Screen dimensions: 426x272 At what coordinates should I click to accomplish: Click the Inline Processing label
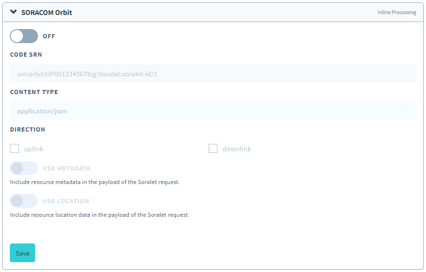tap(397, 13)
